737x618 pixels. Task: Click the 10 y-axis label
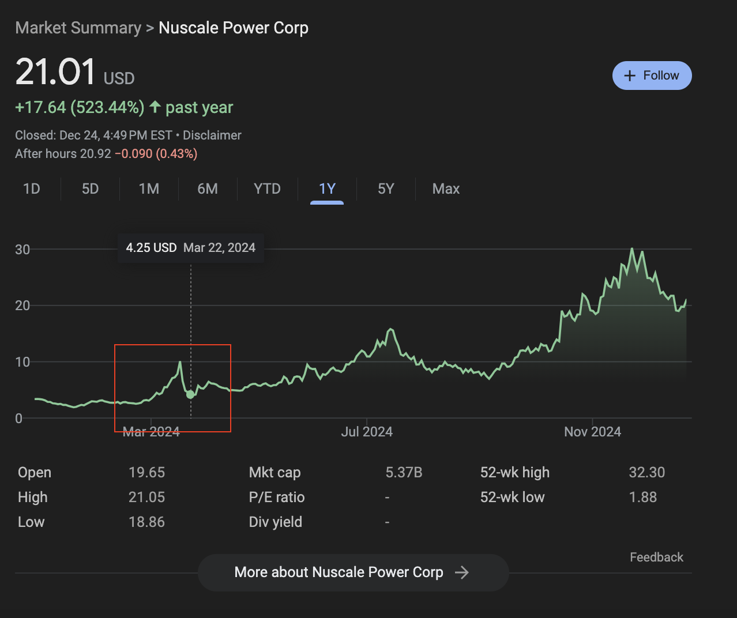click(x=22, y=362)
